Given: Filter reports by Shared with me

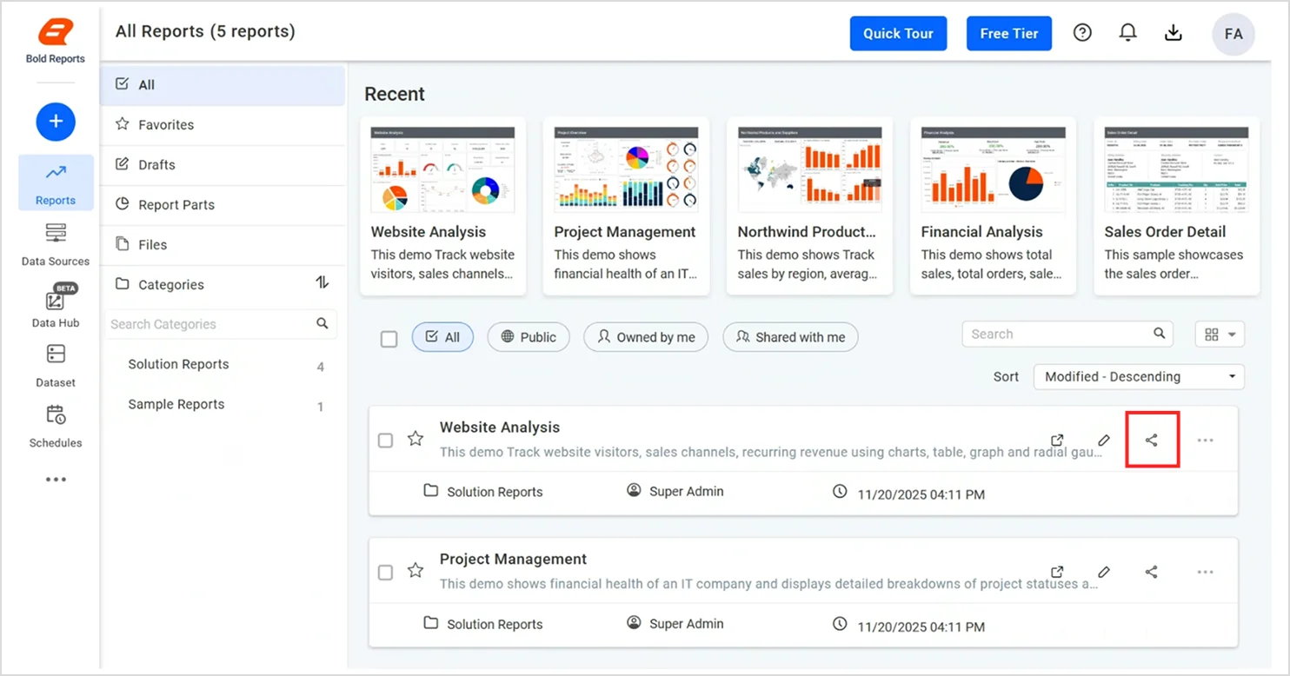Looking at the screenshot, I should click(790, 337).
